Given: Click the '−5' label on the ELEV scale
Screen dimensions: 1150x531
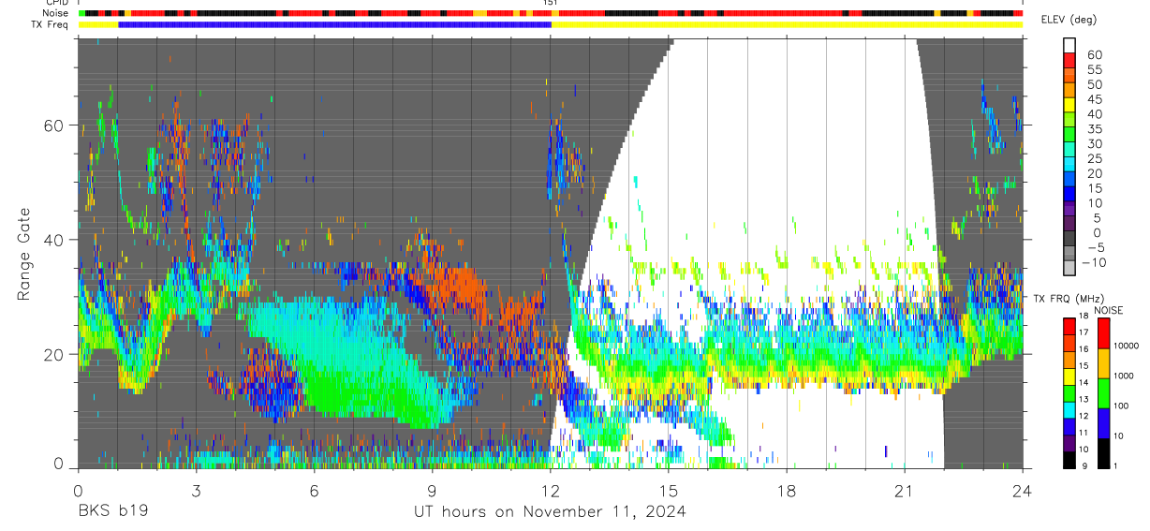Looking at the screenshot, I should pos(1095,247).
